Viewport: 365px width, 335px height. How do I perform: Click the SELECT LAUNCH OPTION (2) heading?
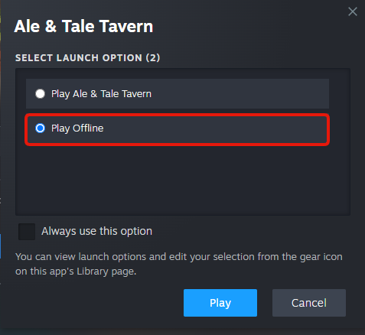pyautogui.click(x=87, y=58)
